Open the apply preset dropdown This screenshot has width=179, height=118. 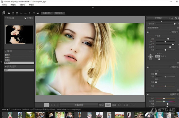[x=158, y=18]
